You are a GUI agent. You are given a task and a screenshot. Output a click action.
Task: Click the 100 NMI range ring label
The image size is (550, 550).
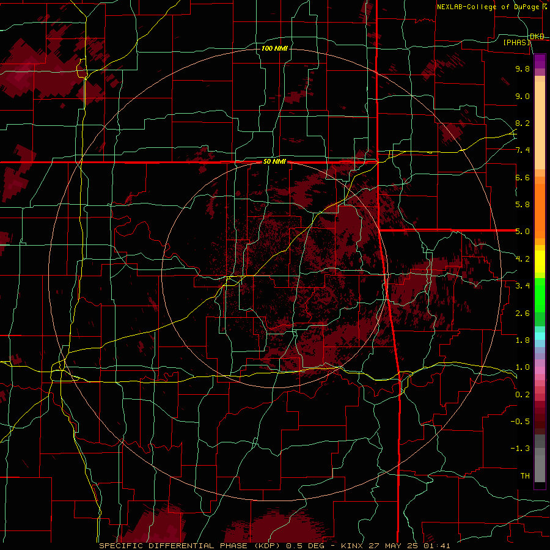pyautogui.click(x=274, y=48)
